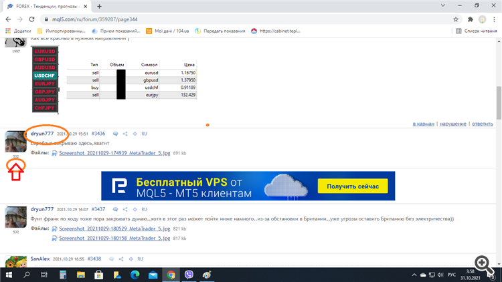Select the GBPUSD symbol button
502x282 pixels.
pos(45,59)
